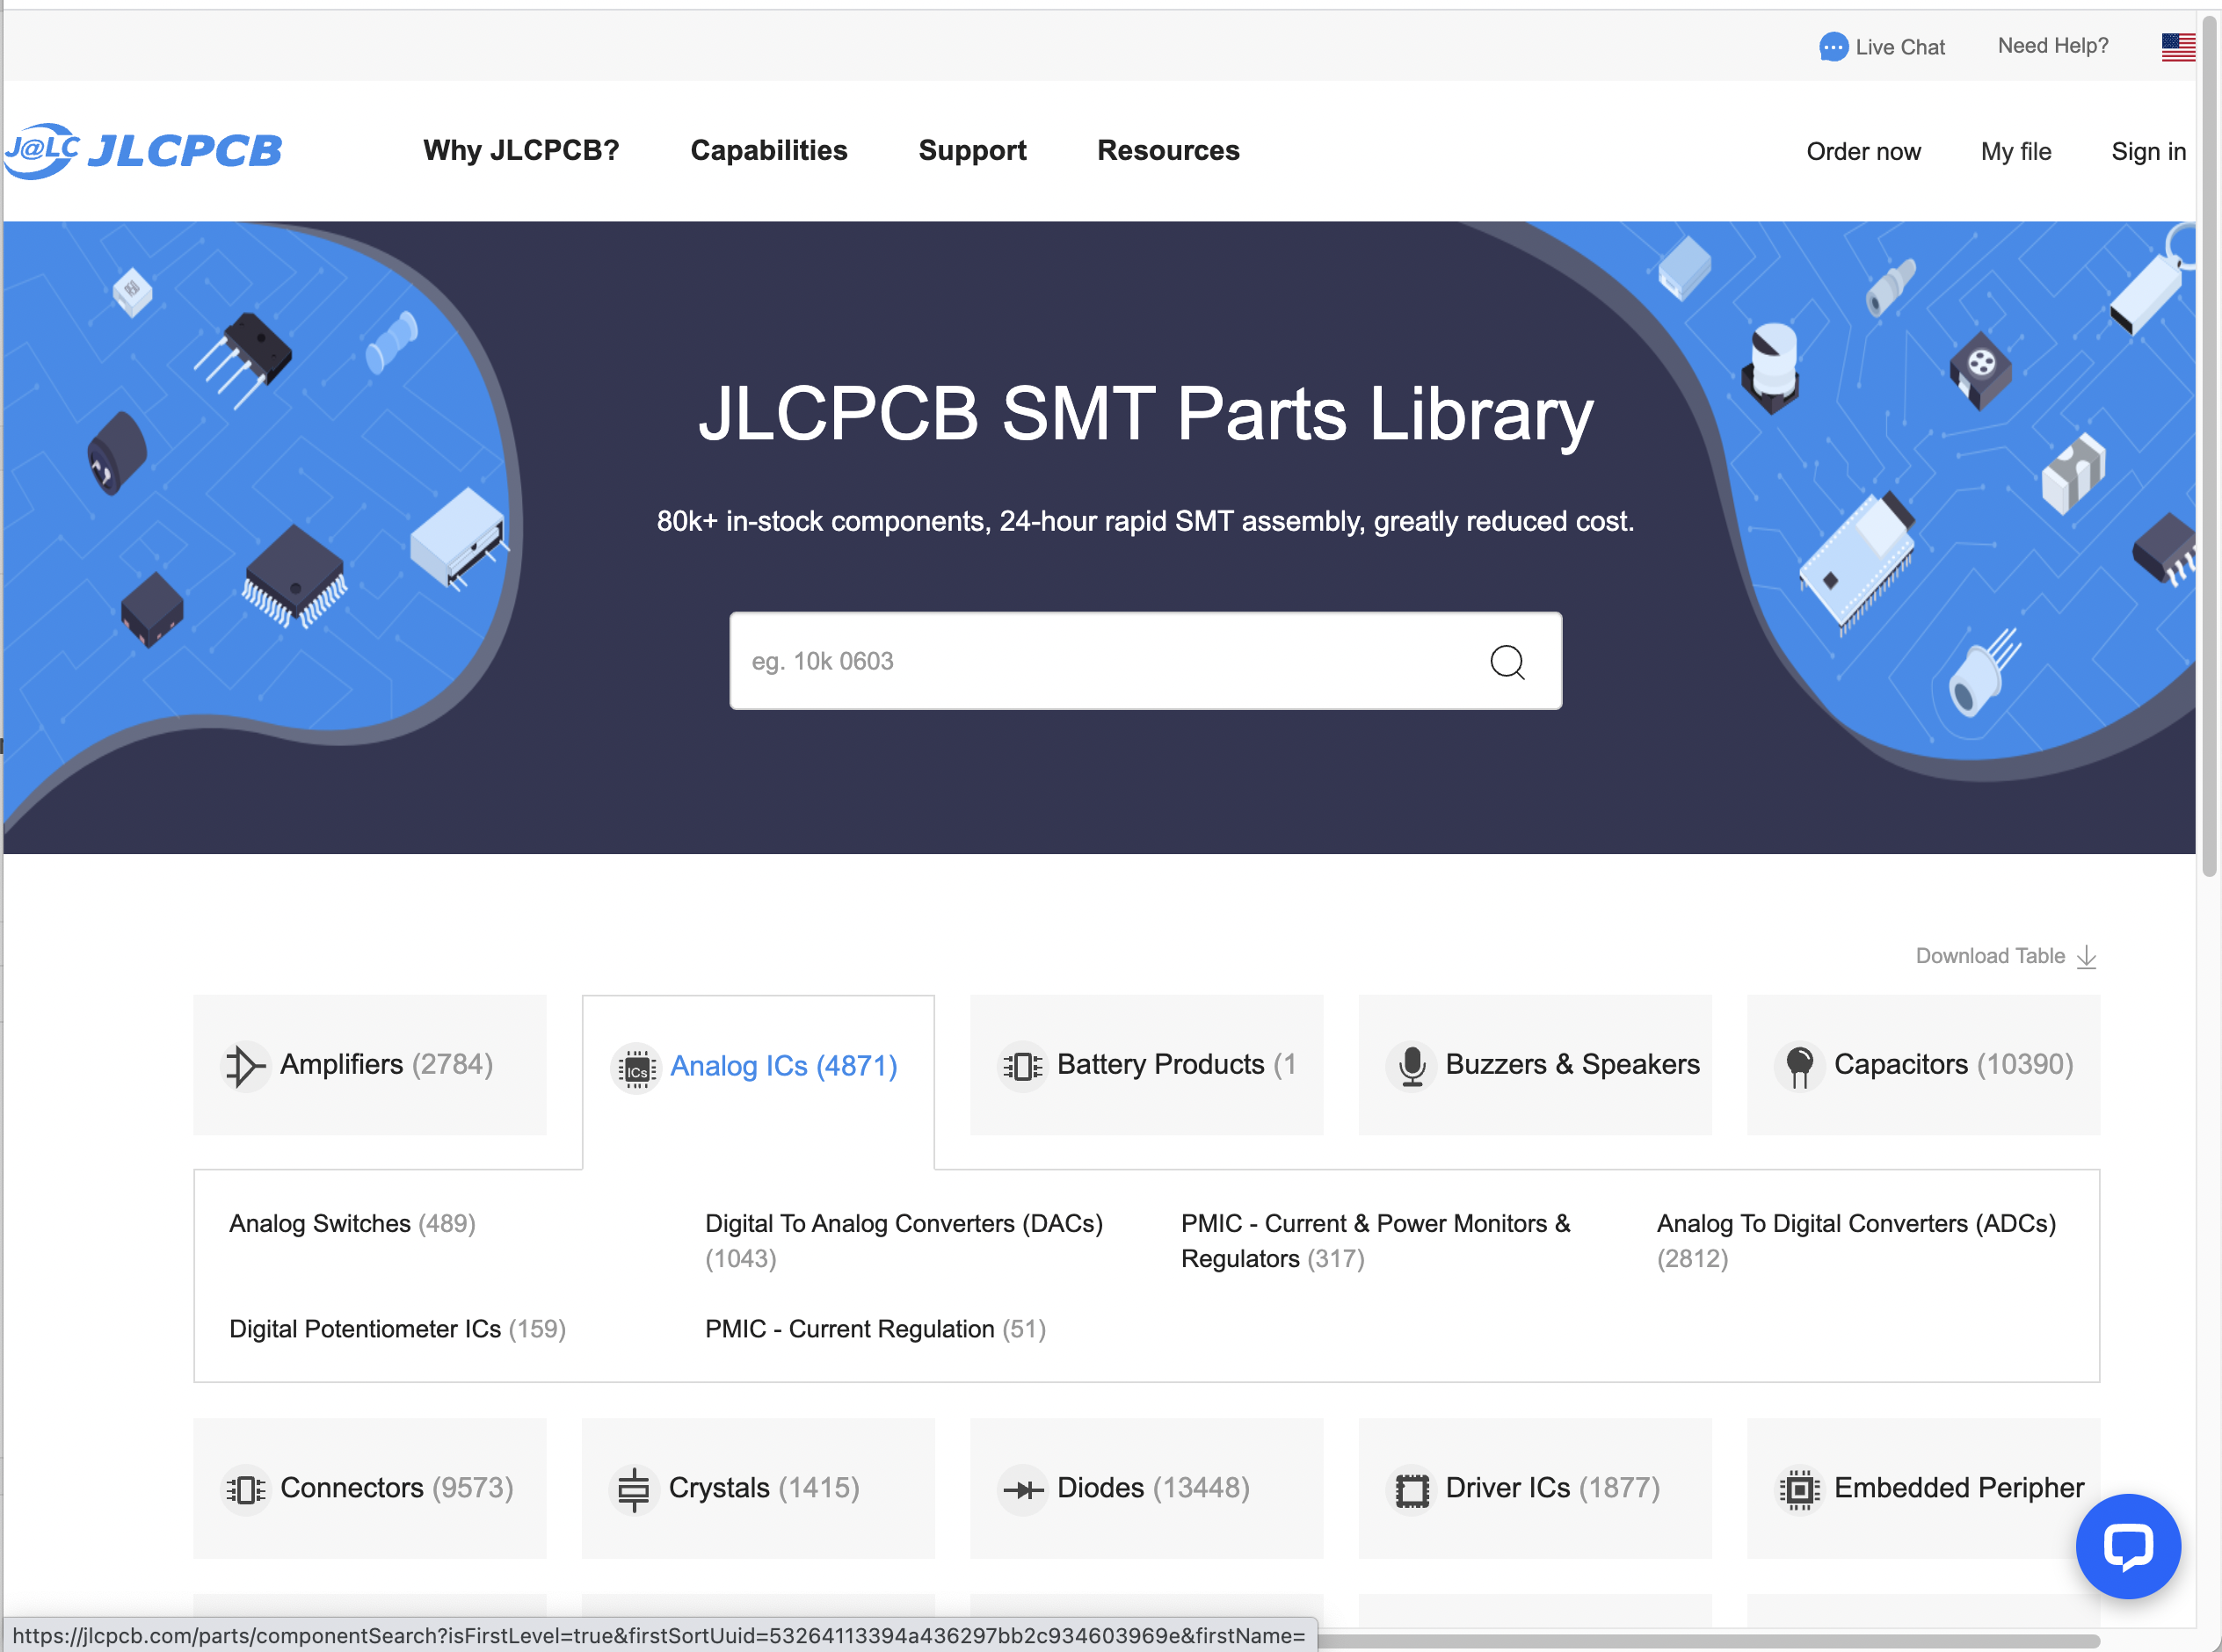Click the Analog ICs chip icon

click(x=636, y=1068)
